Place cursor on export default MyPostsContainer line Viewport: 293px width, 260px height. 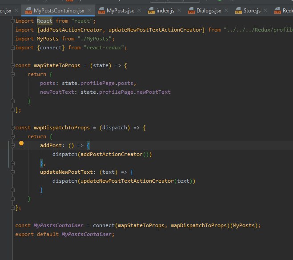pyautogui.click(x=65, y=234)
